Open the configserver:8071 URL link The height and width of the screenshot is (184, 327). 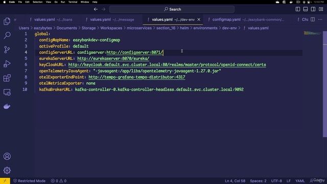tap(135, 52)
